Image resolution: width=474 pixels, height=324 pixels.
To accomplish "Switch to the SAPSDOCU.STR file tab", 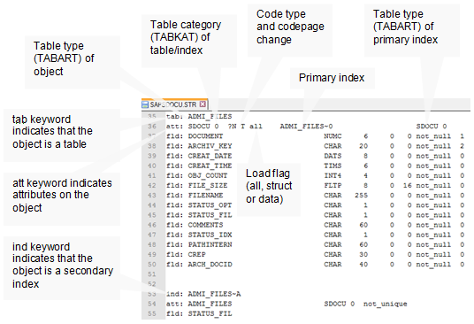I will [174, 104].
